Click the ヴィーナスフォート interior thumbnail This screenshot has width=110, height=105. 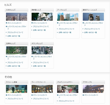(42, 89)
